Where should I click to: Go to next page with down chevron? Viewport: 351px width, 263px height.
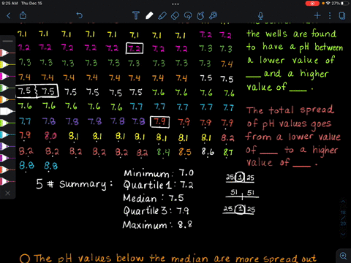pyautogui.click(x=343, y=235)
